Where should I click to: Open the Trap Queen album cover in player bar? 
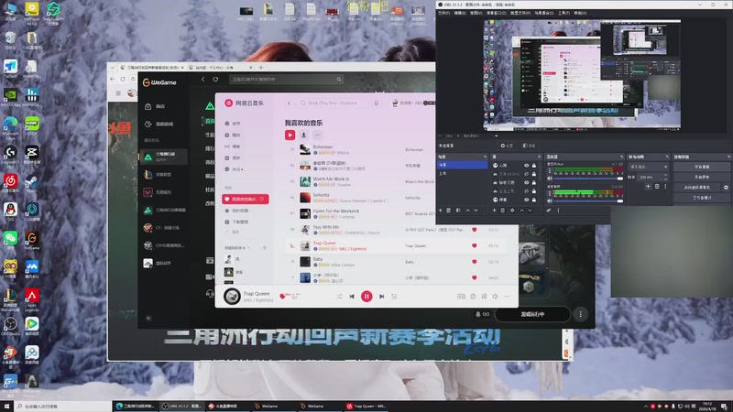click(232, 296)
